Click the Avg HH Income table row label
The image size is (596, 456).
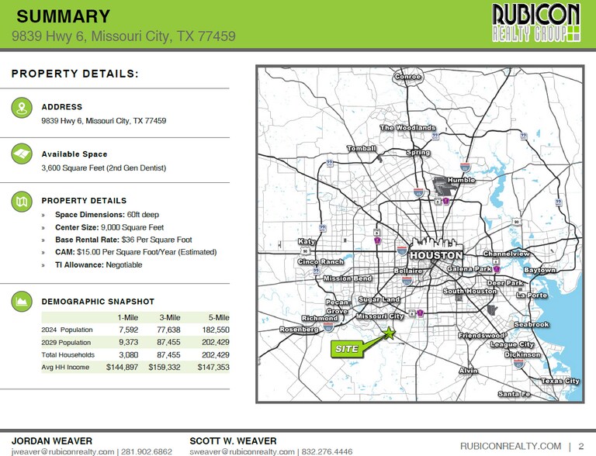tap(65, 367)
